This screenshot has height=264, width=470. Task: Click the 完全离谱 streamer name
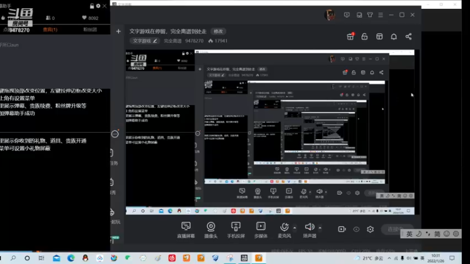click(x=173, y=40)
